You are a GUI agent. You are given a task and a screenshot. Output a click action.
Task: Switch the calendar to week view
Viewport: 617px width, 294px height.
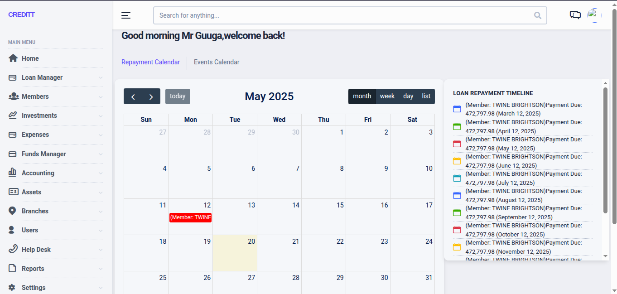click(387, 96)
